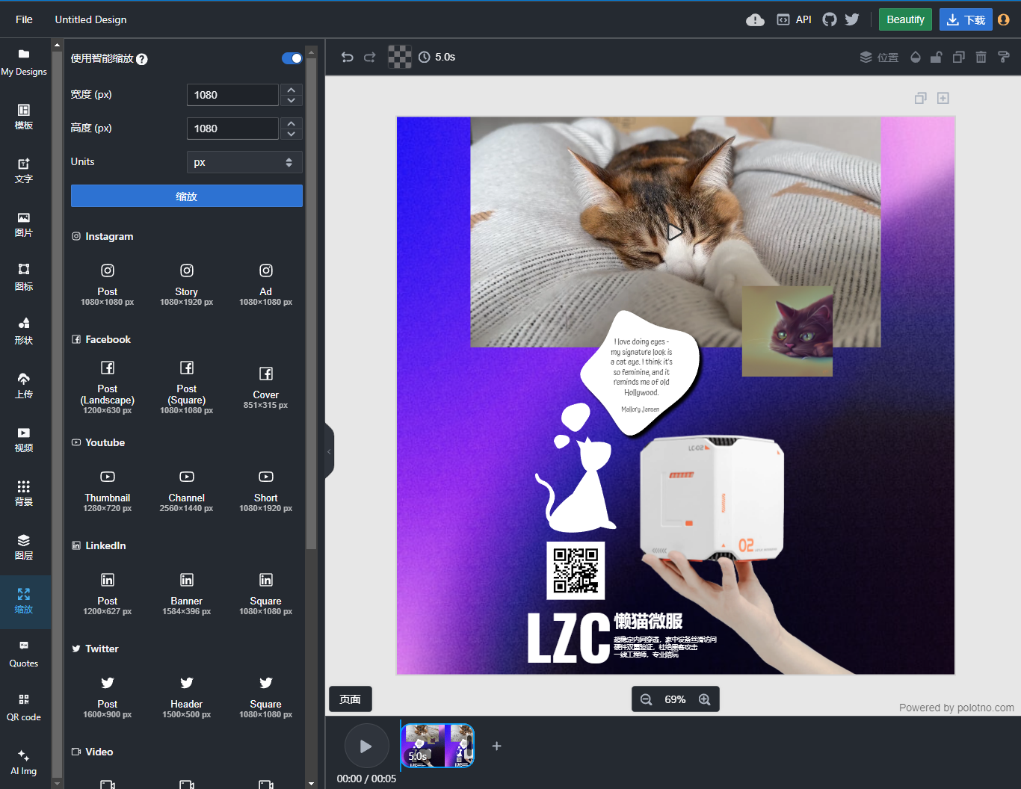The width and height of the screenshot is (1021, 789).
Task: Select Twitter Header 1500×500 preset
Action: tap(187, 697)
